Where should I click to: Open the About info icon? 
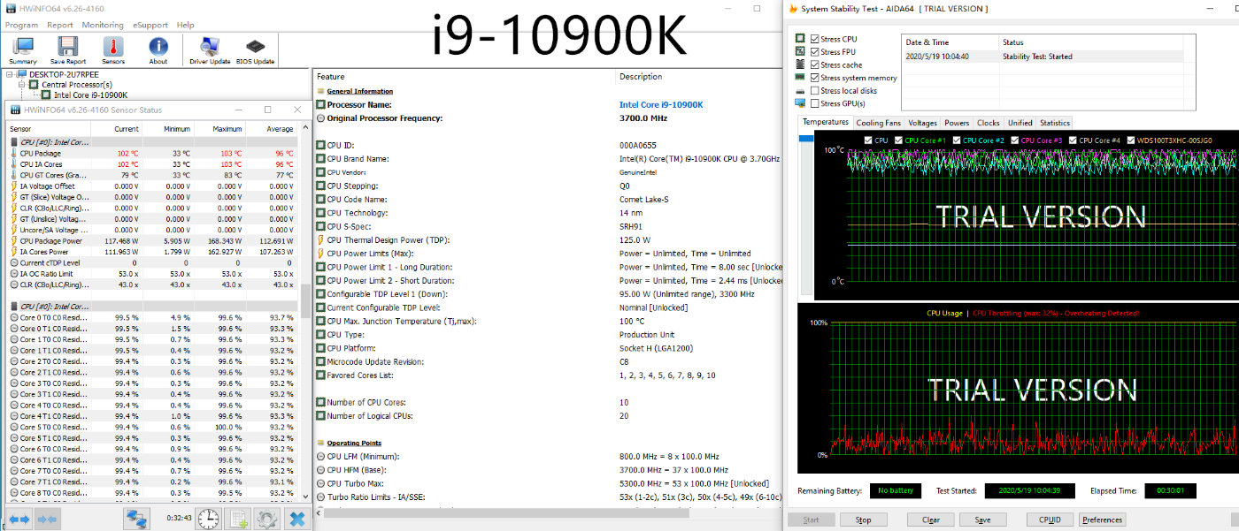pyautogui.click(x=158, y=51)
